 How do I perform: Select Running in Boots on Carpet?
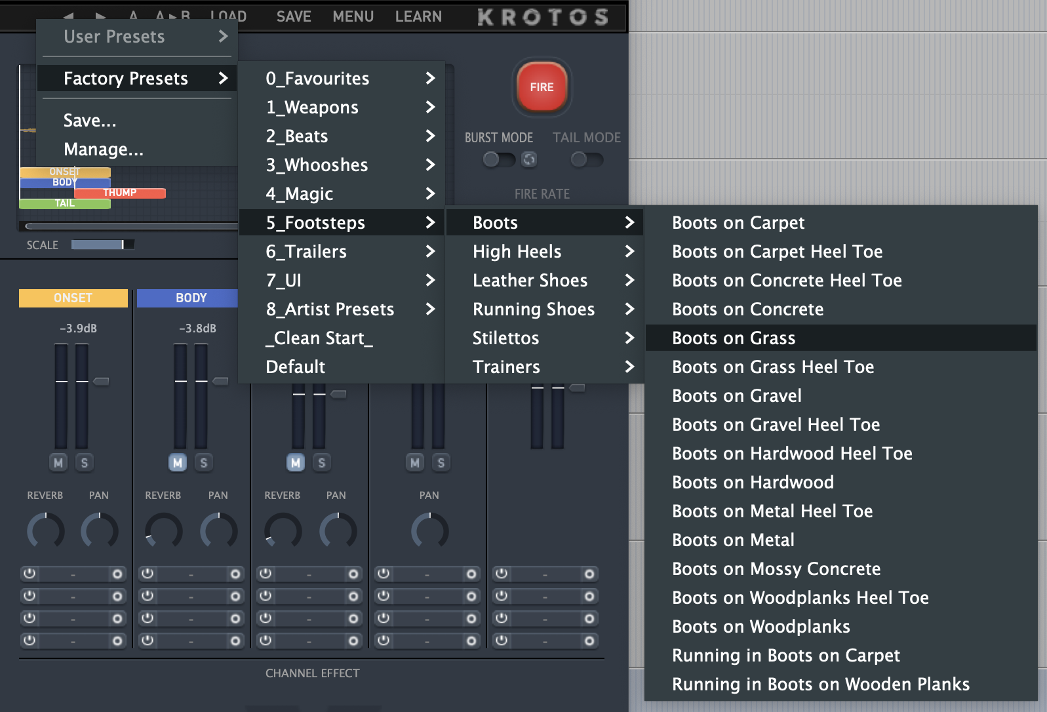[841, 656]
